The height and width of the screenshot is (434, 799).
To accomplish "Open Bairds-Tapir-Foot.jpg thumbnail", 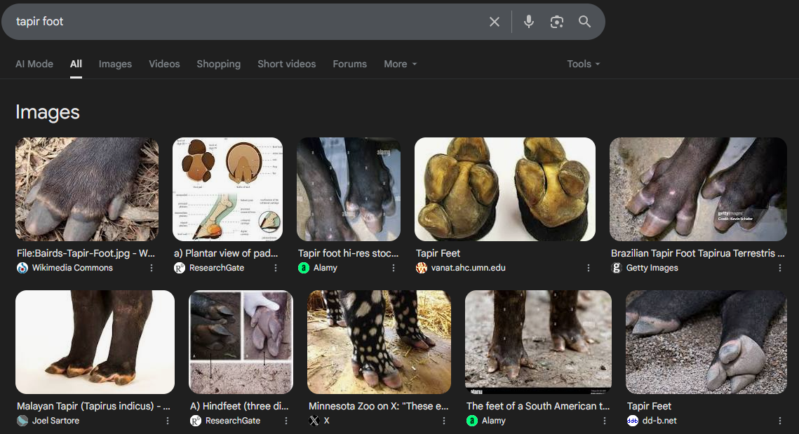I will [87, 189].
